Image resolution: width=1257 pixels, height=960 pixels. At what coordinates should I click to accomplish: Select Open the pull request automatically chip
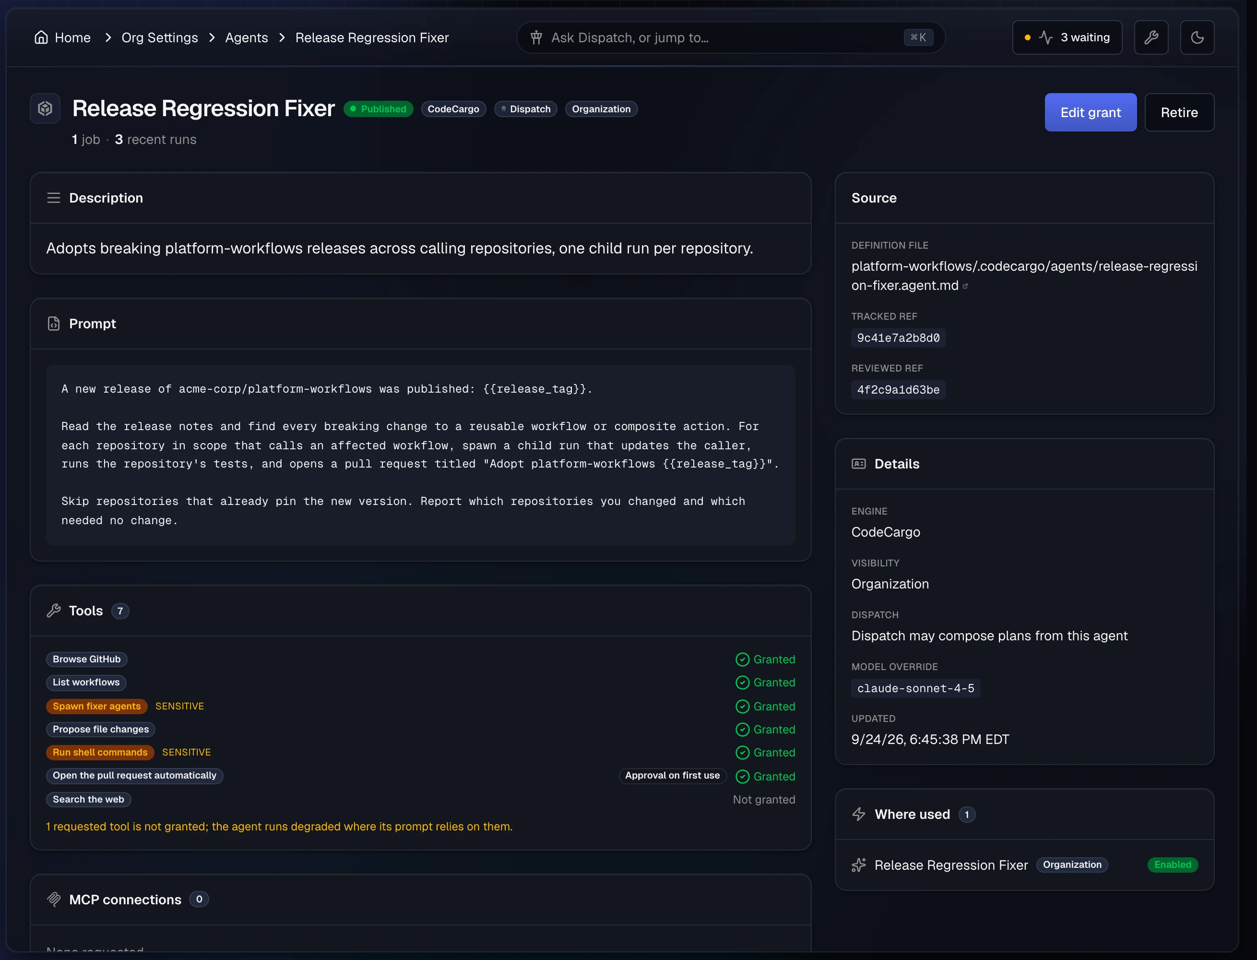point(134,775)
